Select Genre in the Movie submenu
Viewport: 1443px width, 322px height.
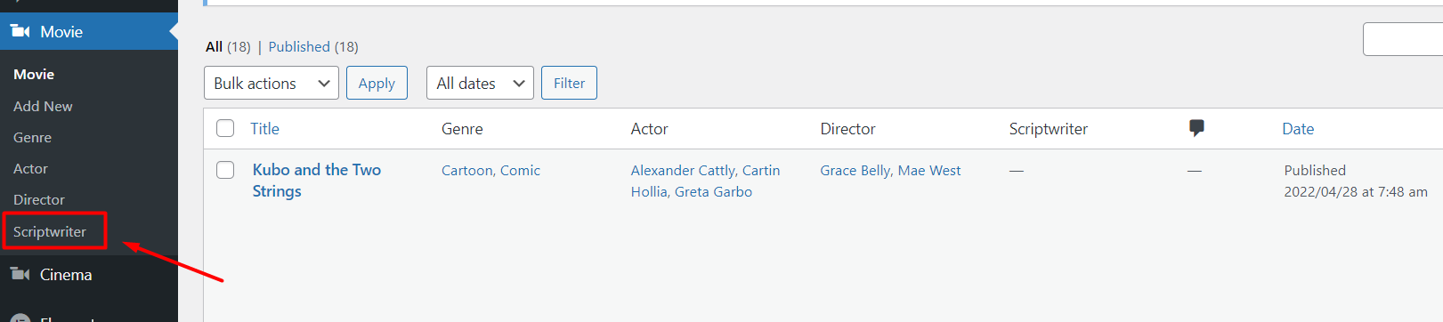tap(32, 137)
